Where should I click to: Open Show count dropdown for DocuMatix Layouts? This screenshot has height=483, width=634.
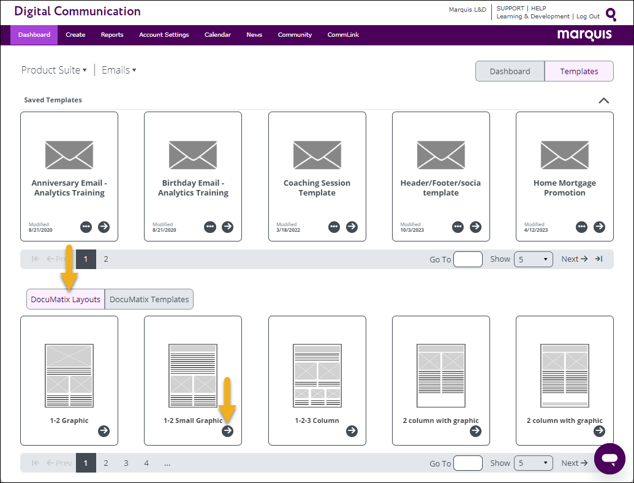coord(534,463)
